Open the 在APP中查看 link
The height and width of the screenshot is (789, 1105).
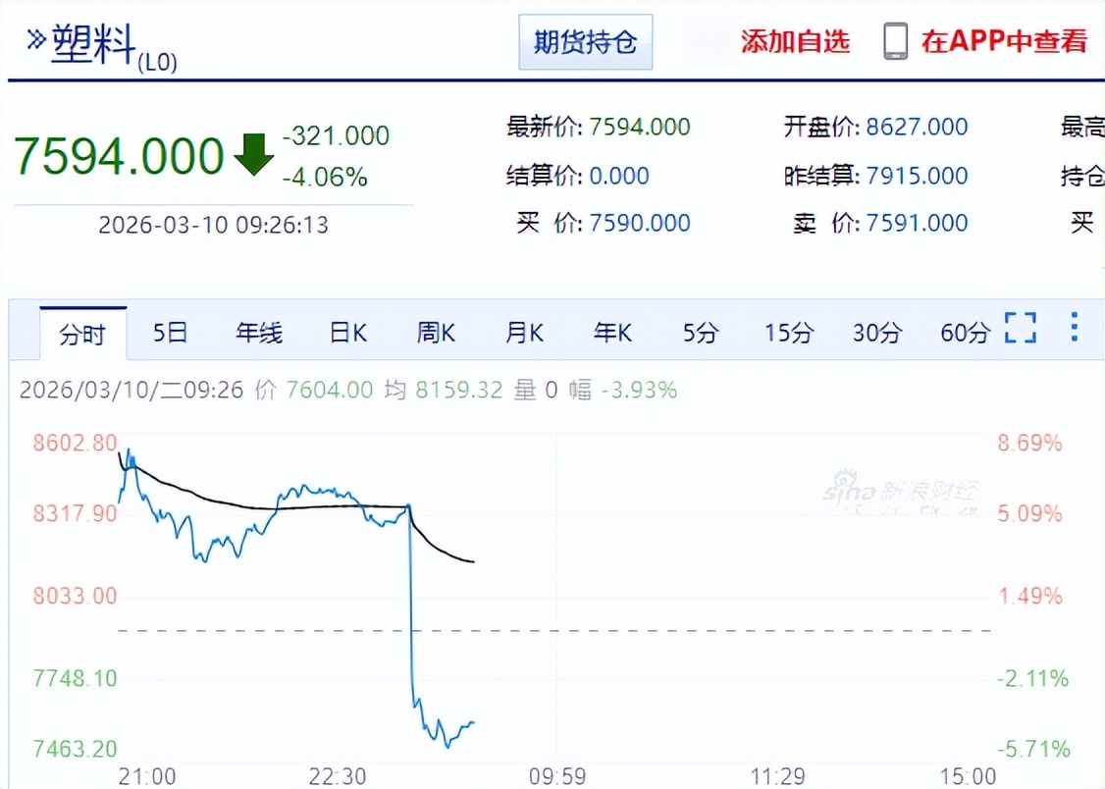(1004, 41)
